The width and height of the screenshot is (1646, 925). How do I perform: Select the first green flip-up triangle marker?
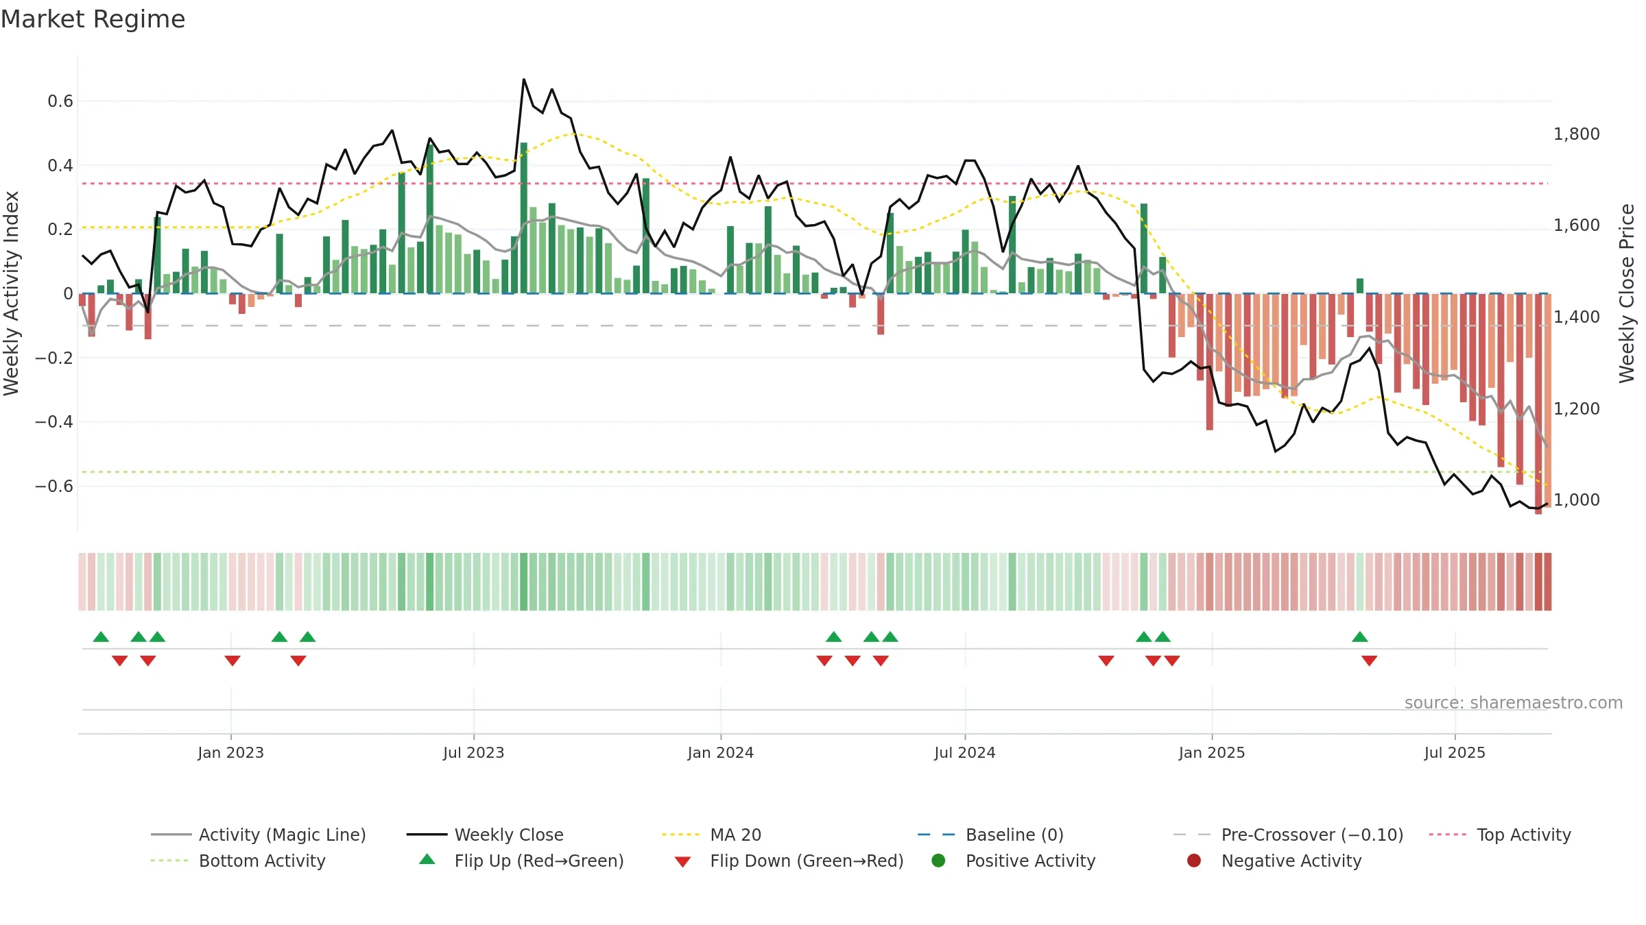(101, 637)
